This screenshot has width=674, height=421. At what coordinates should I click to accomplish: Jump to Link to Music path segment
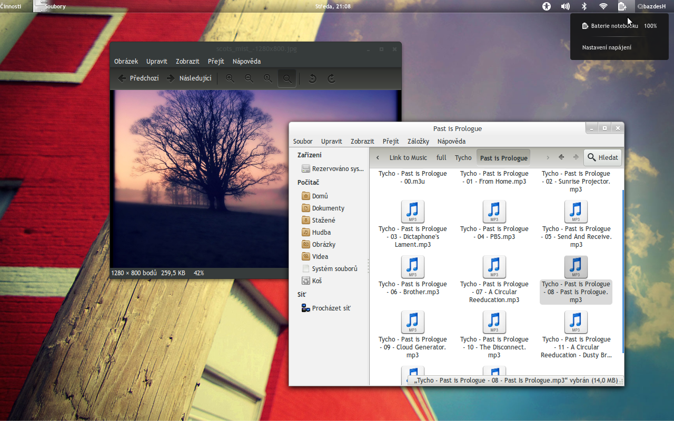(x=408, y=157)
